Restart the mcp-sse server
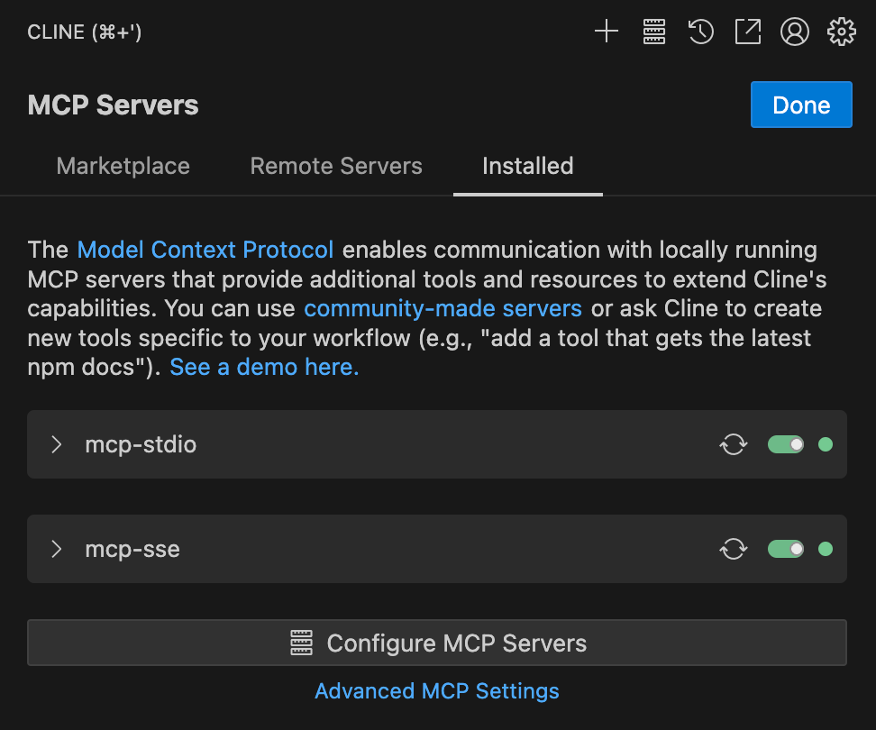This screenshot has width=876, height=730. (x=733, y=549)
